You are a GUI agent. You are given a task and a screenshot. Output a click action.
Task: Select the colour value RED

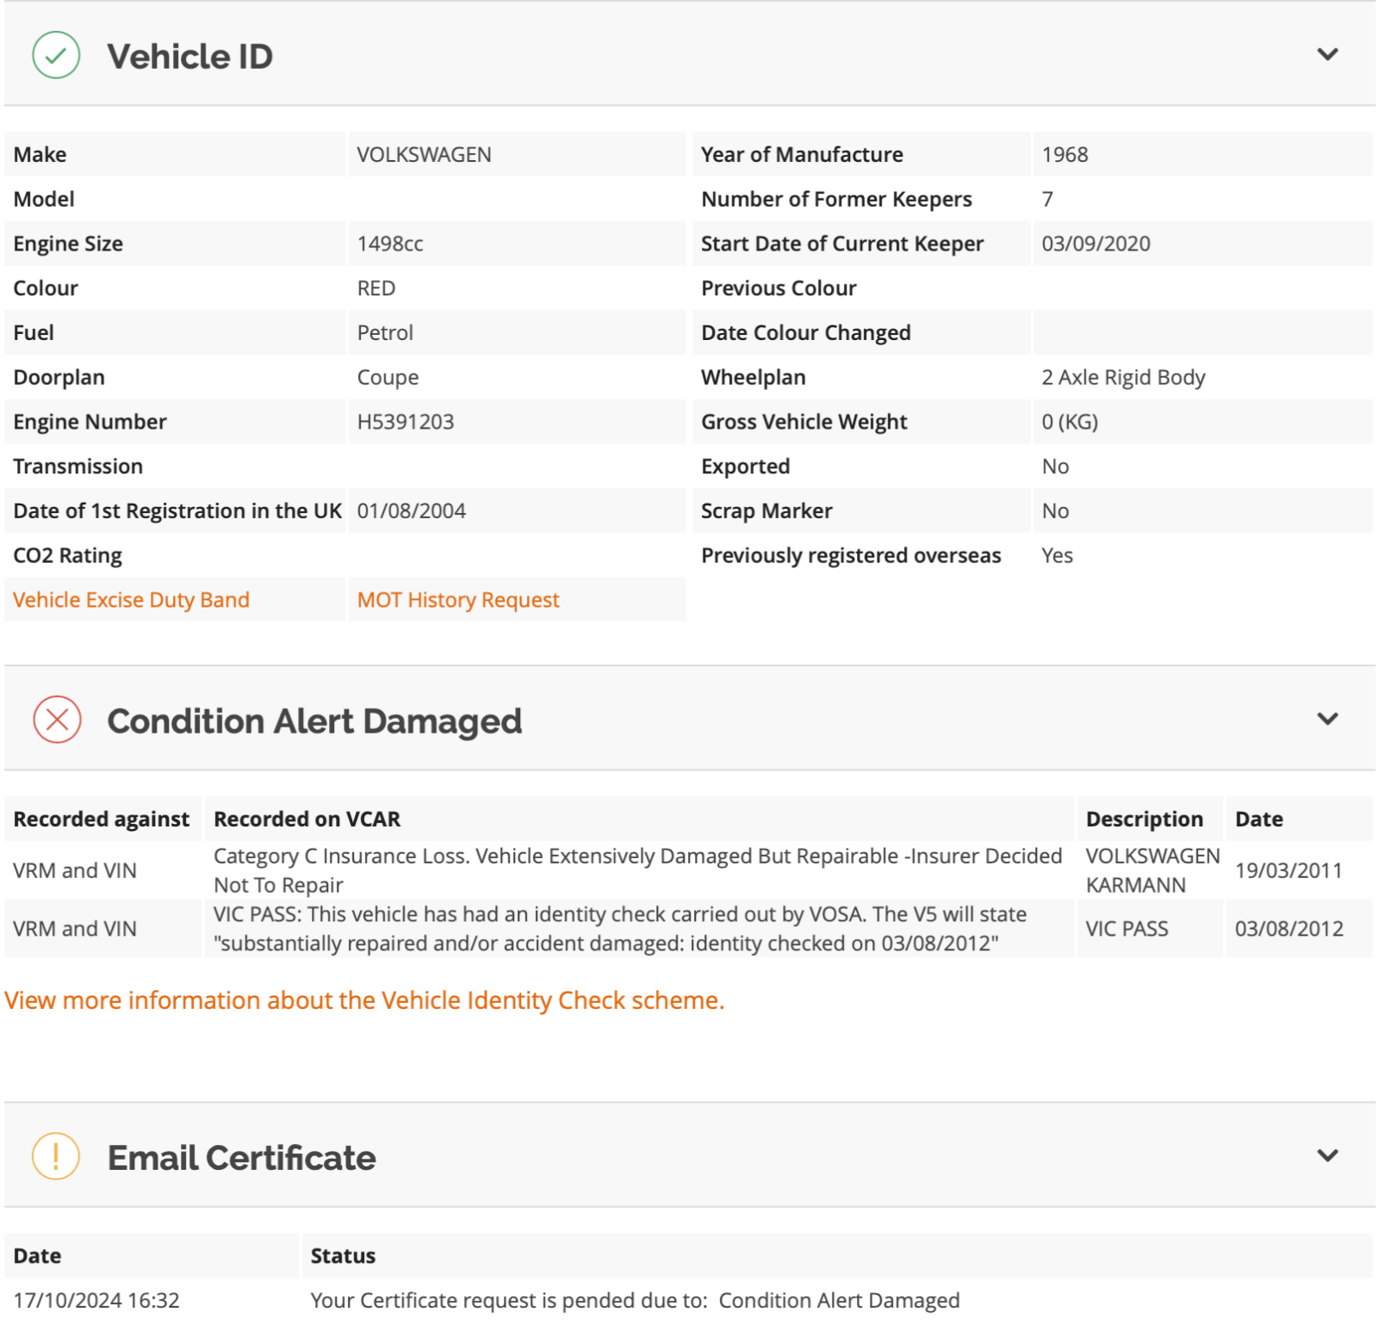pos(376,288)
